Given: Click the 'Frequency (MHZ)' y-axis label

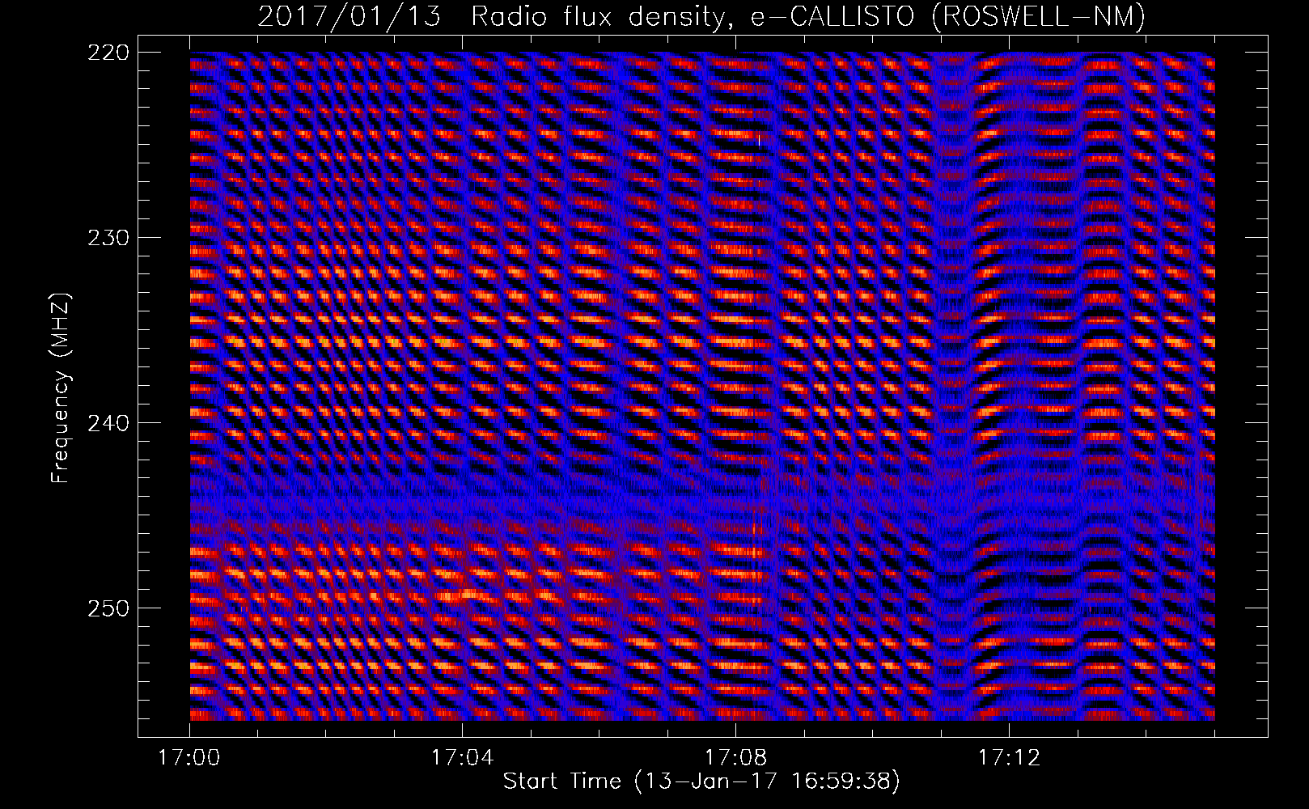Looking at the screenshot, I should pos(61,388).
